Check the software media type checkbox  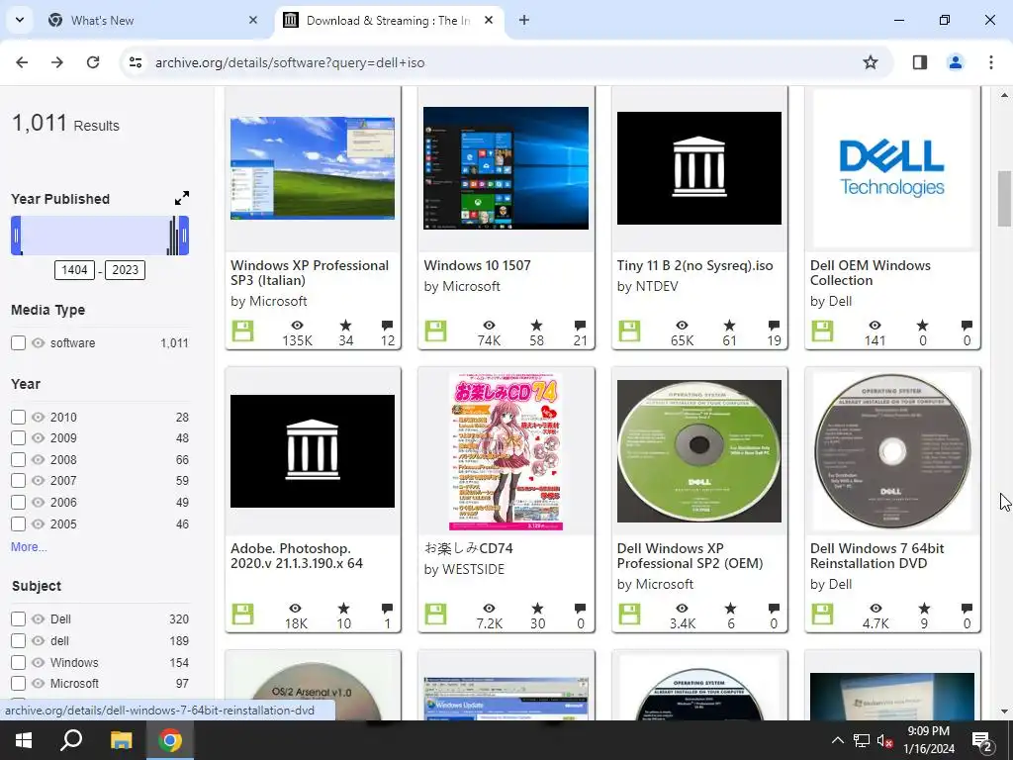tap(18, 343)
